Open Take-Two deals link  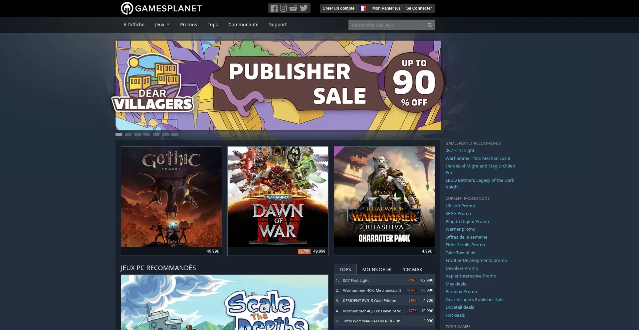pos(461,253)
